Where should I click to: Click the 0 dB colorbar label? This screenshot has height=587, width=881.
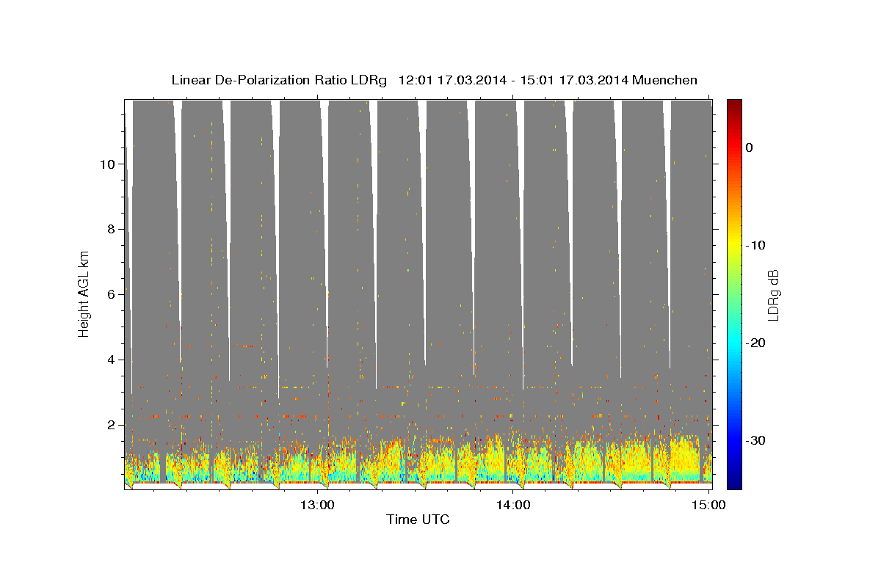click(750, 147)
